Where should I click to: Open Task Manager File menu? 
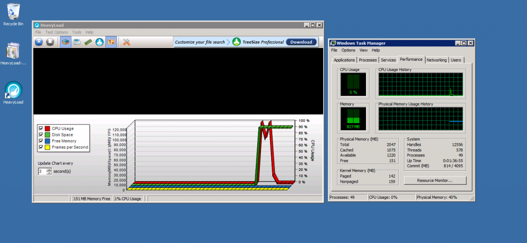point(334,50)
